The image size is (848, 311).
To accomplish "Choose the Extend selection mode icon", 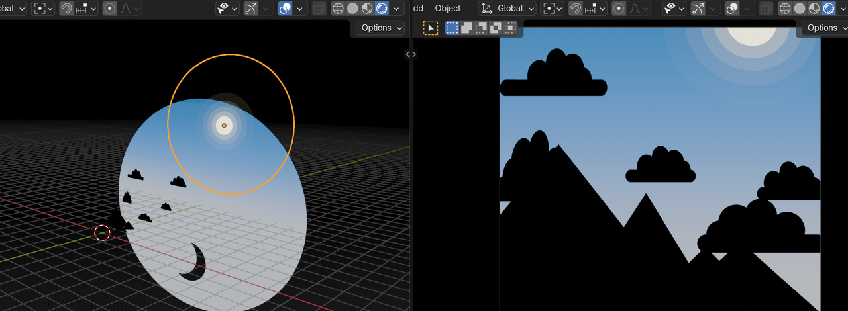I will 466,28.
